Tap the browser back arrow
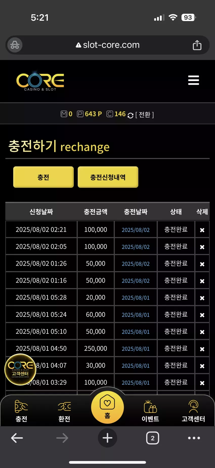 (17, 438)
